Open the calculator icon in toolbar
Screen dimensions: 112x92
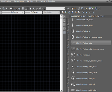(7, 8)
